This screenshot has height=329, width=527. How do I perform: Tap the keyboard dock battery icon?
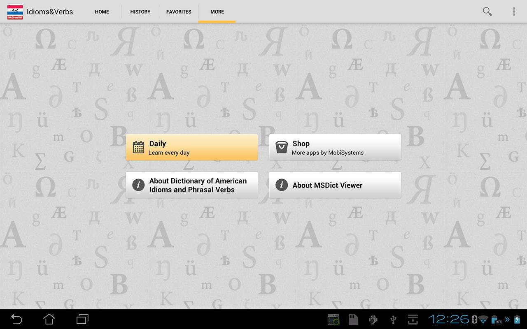[496, 320]
